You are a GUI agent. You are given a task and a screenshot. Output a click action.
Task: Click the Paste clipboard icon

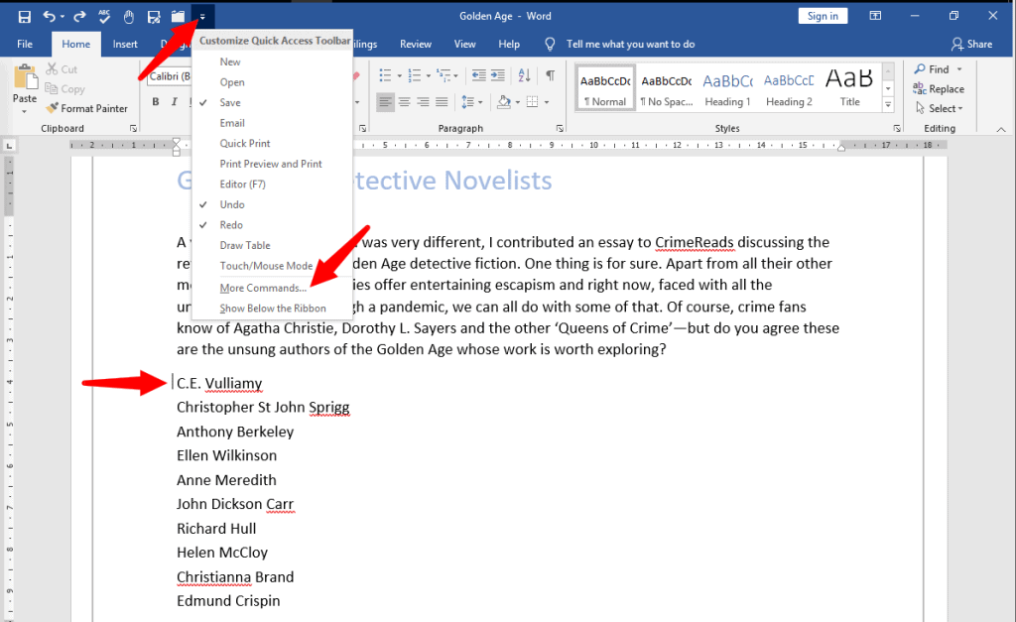(x=25, y=76)
